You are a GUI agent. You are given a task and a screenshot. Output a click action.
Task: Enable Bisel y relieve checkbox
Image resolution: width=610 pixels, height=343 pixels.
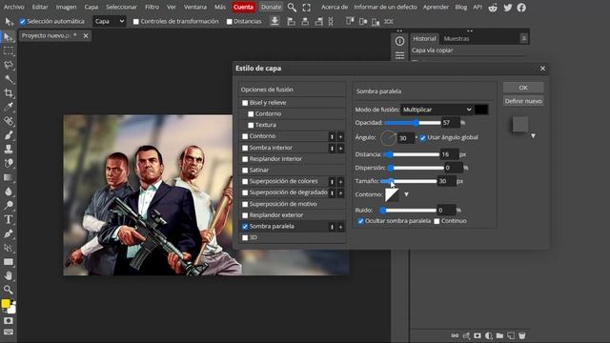pos(245,103)
